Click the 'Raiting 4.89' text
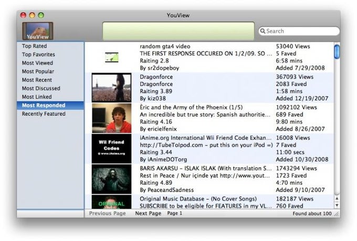This screenshot has width=357, height=241. [156, 183]
